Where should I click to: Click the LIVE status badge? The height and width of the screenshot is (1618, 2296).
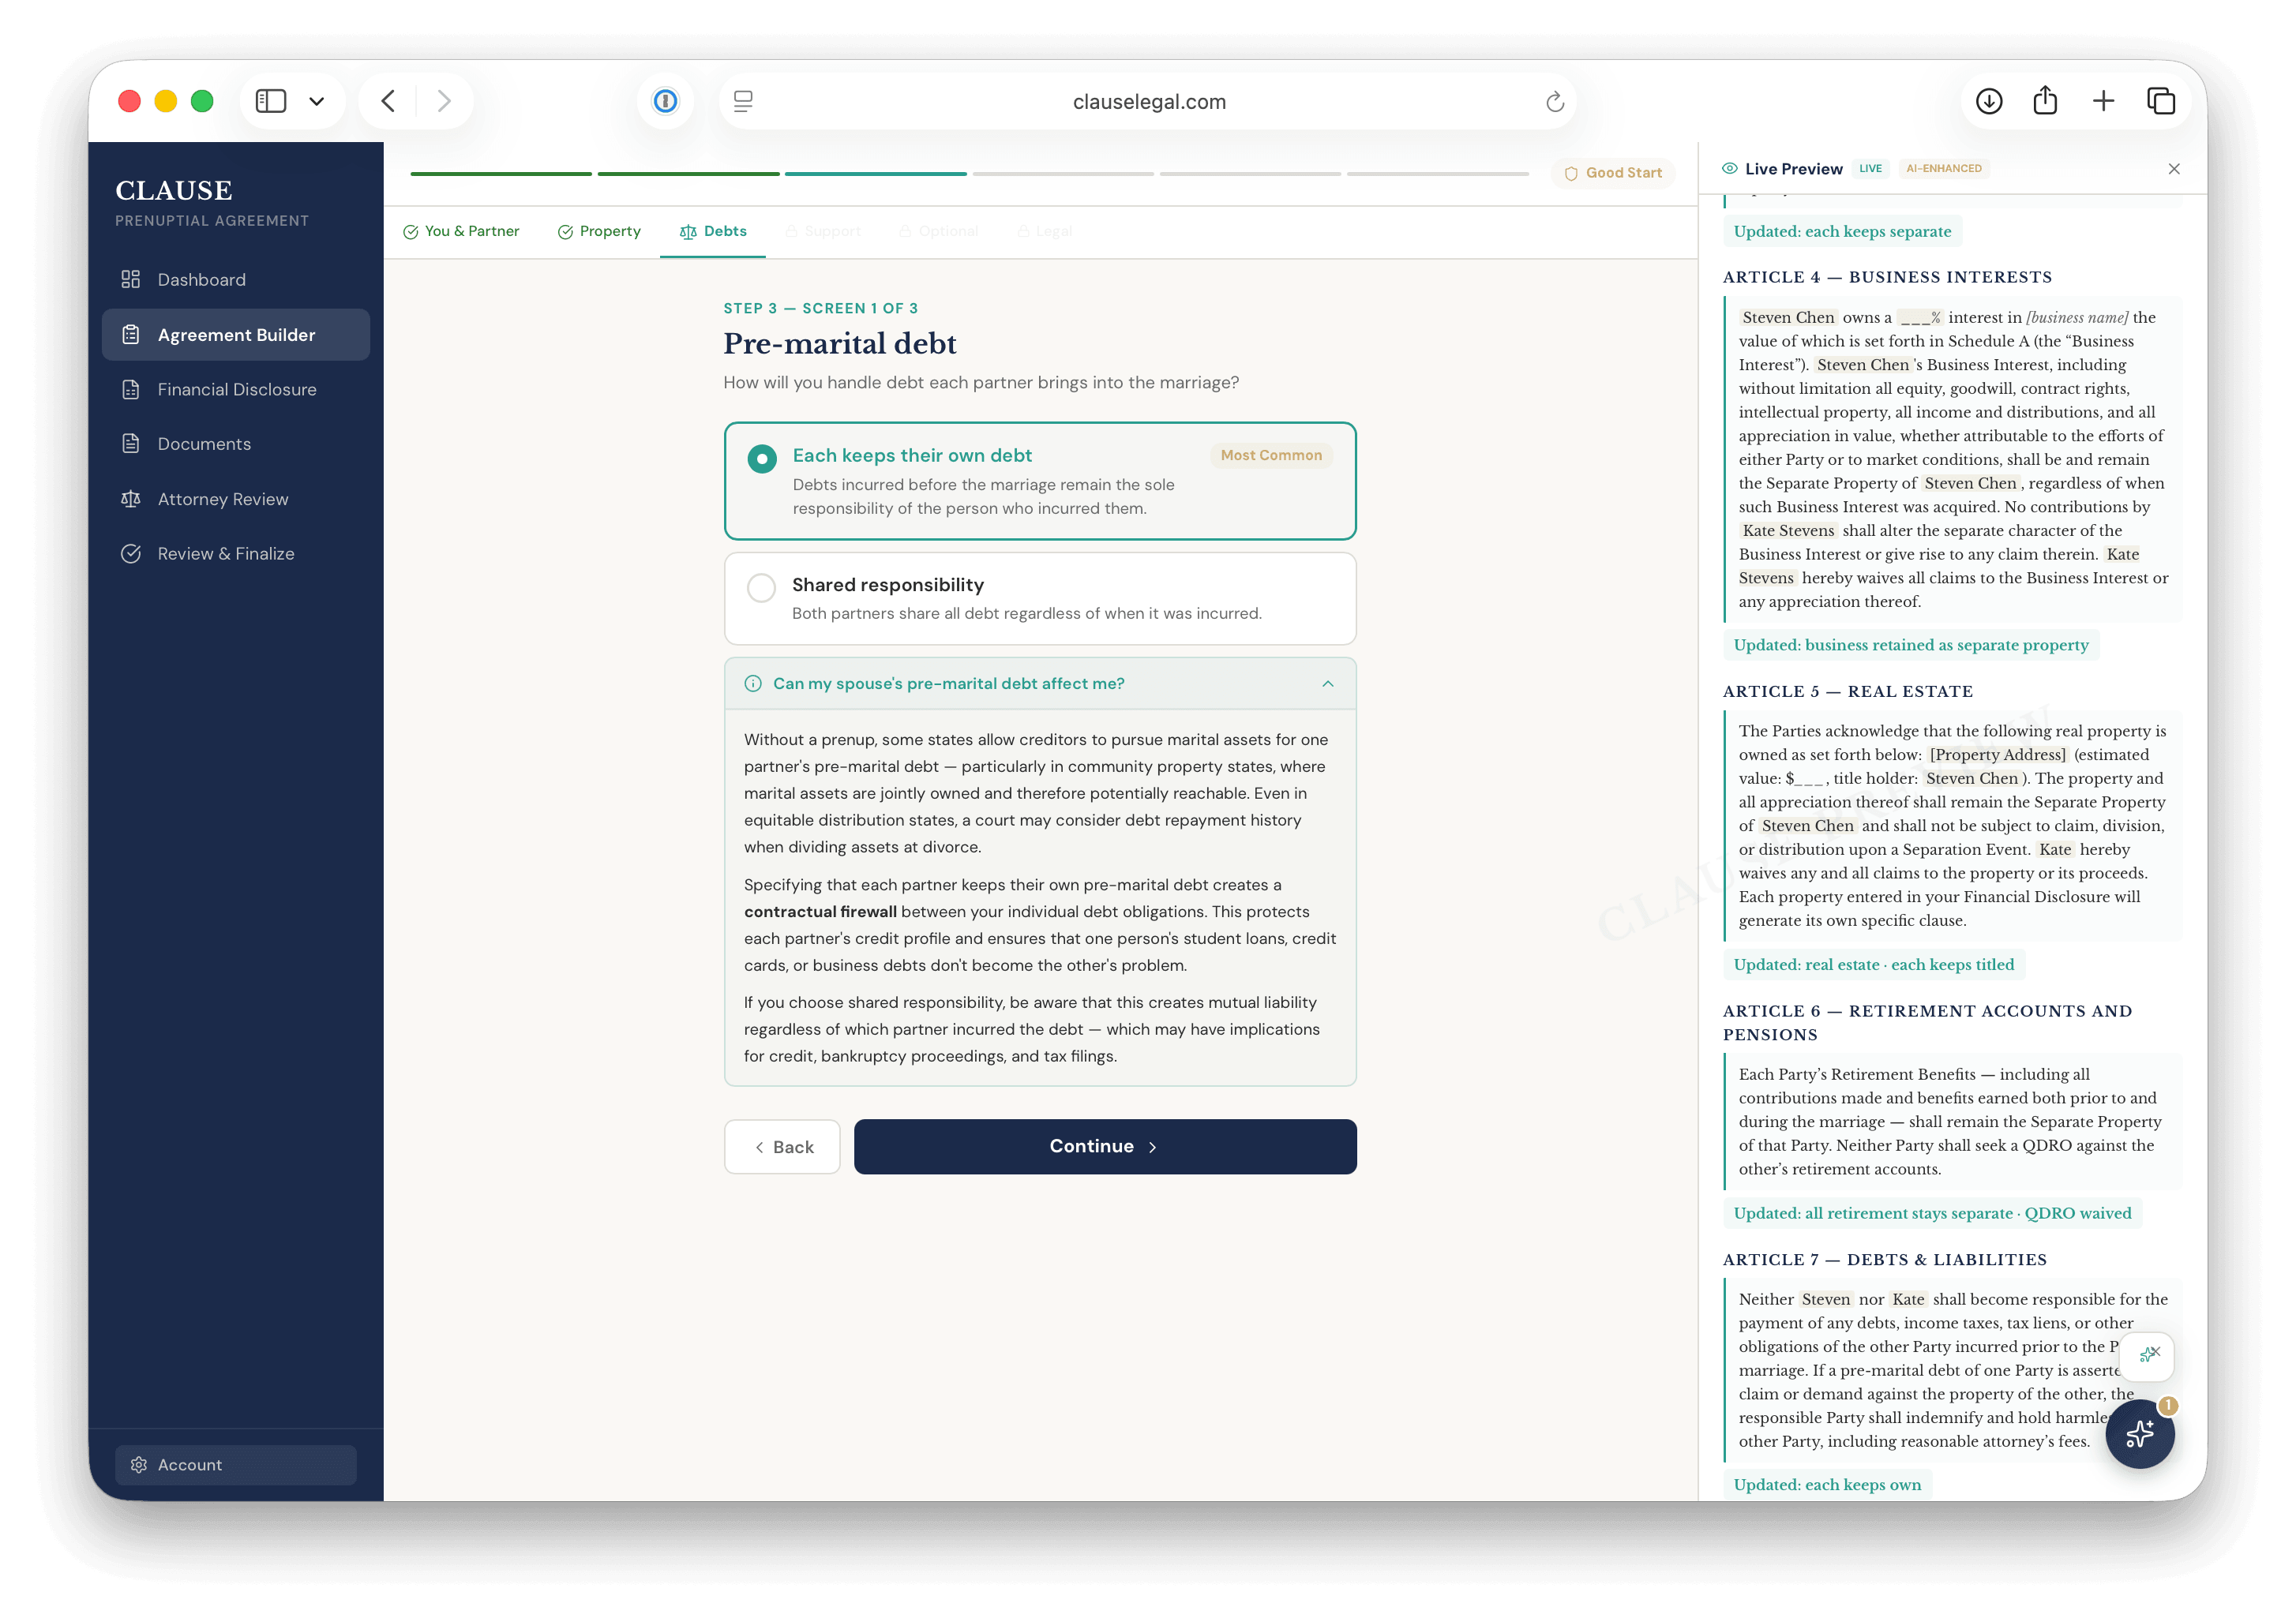(x=1870, y=169)
